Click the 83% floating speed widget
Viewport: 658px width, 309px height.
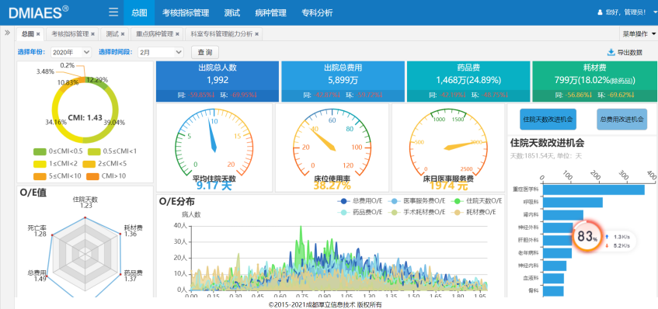click(x=587, y=237)
